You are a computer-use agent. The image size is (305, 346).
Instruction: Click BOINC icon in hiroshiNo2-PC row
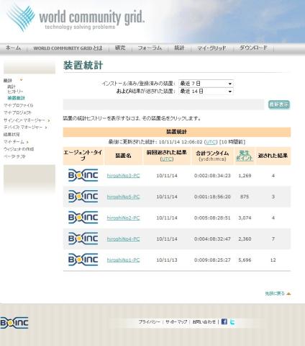83,218
